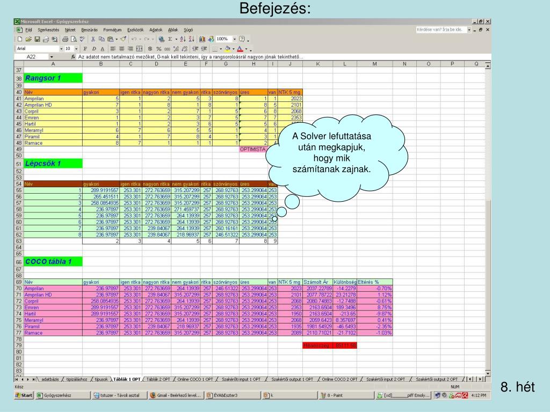Switch to the Online COCO 1 OPT sheet
Viewport: 550px width, 412px height.
(195, 379)
